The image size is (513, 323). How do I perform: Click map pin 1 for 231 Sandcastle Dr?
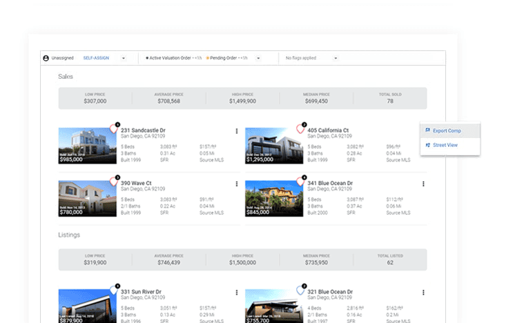tap(114, 128)
